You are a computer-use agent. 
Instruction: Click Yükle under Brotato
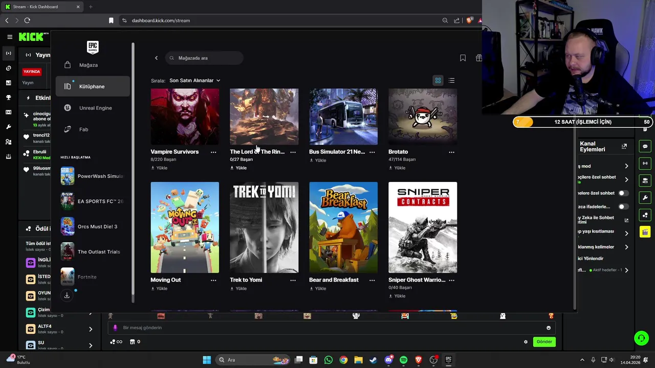click(x=397, y=168)
